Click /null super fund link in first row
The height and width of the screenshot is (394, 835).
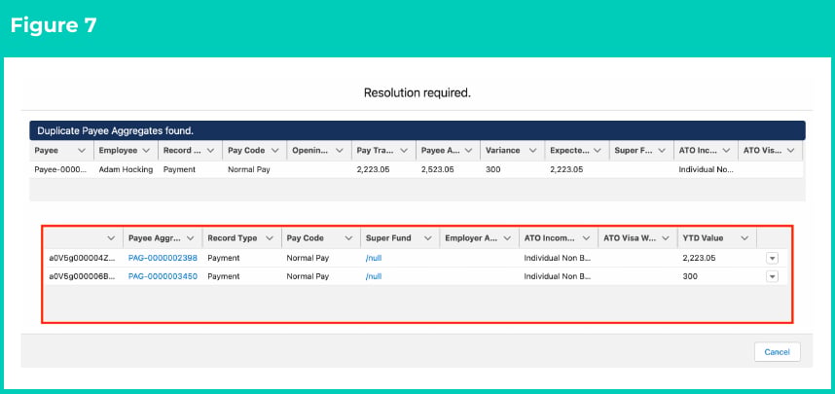click(x=374, y=258)
